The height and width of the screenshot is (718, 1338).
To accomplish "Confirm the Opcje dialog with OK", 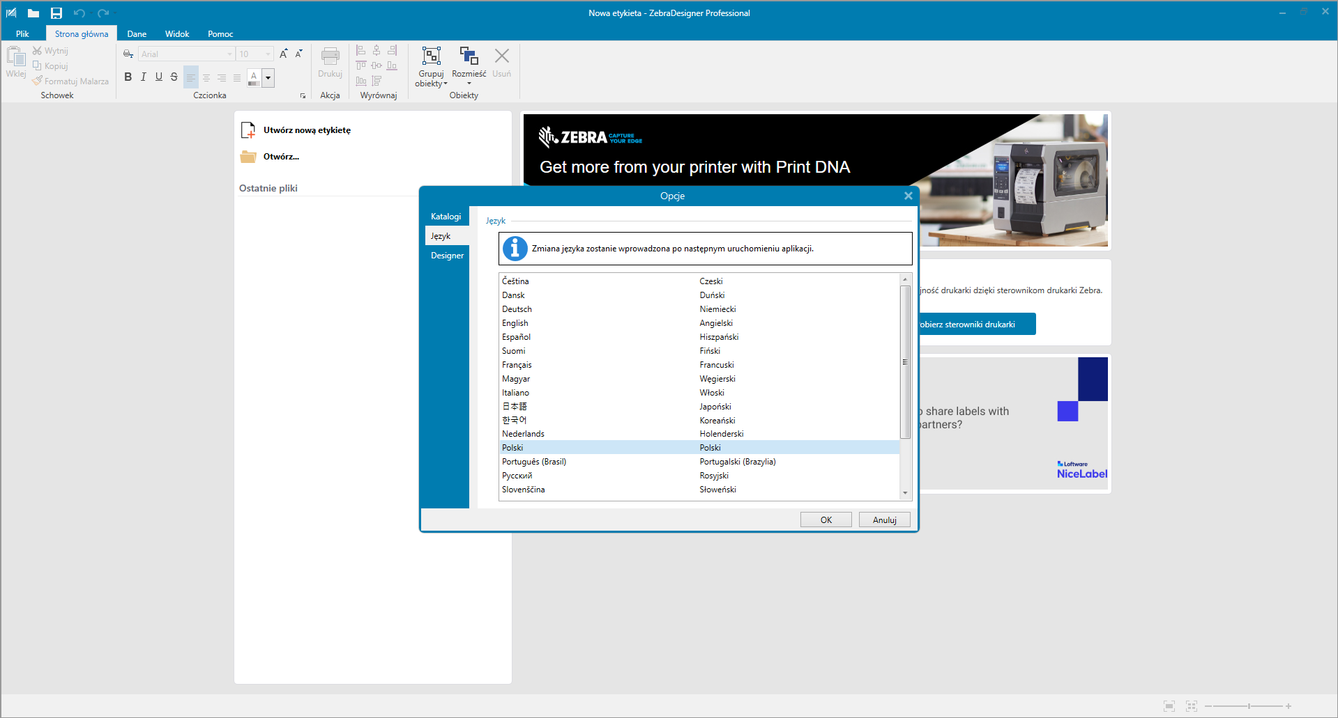I will click(826, 520).
